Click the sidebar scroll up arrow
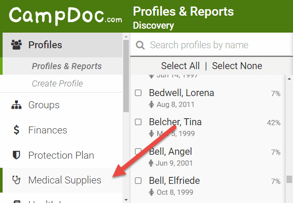Screen dimensions: 293x203 (x=126, y=37)
